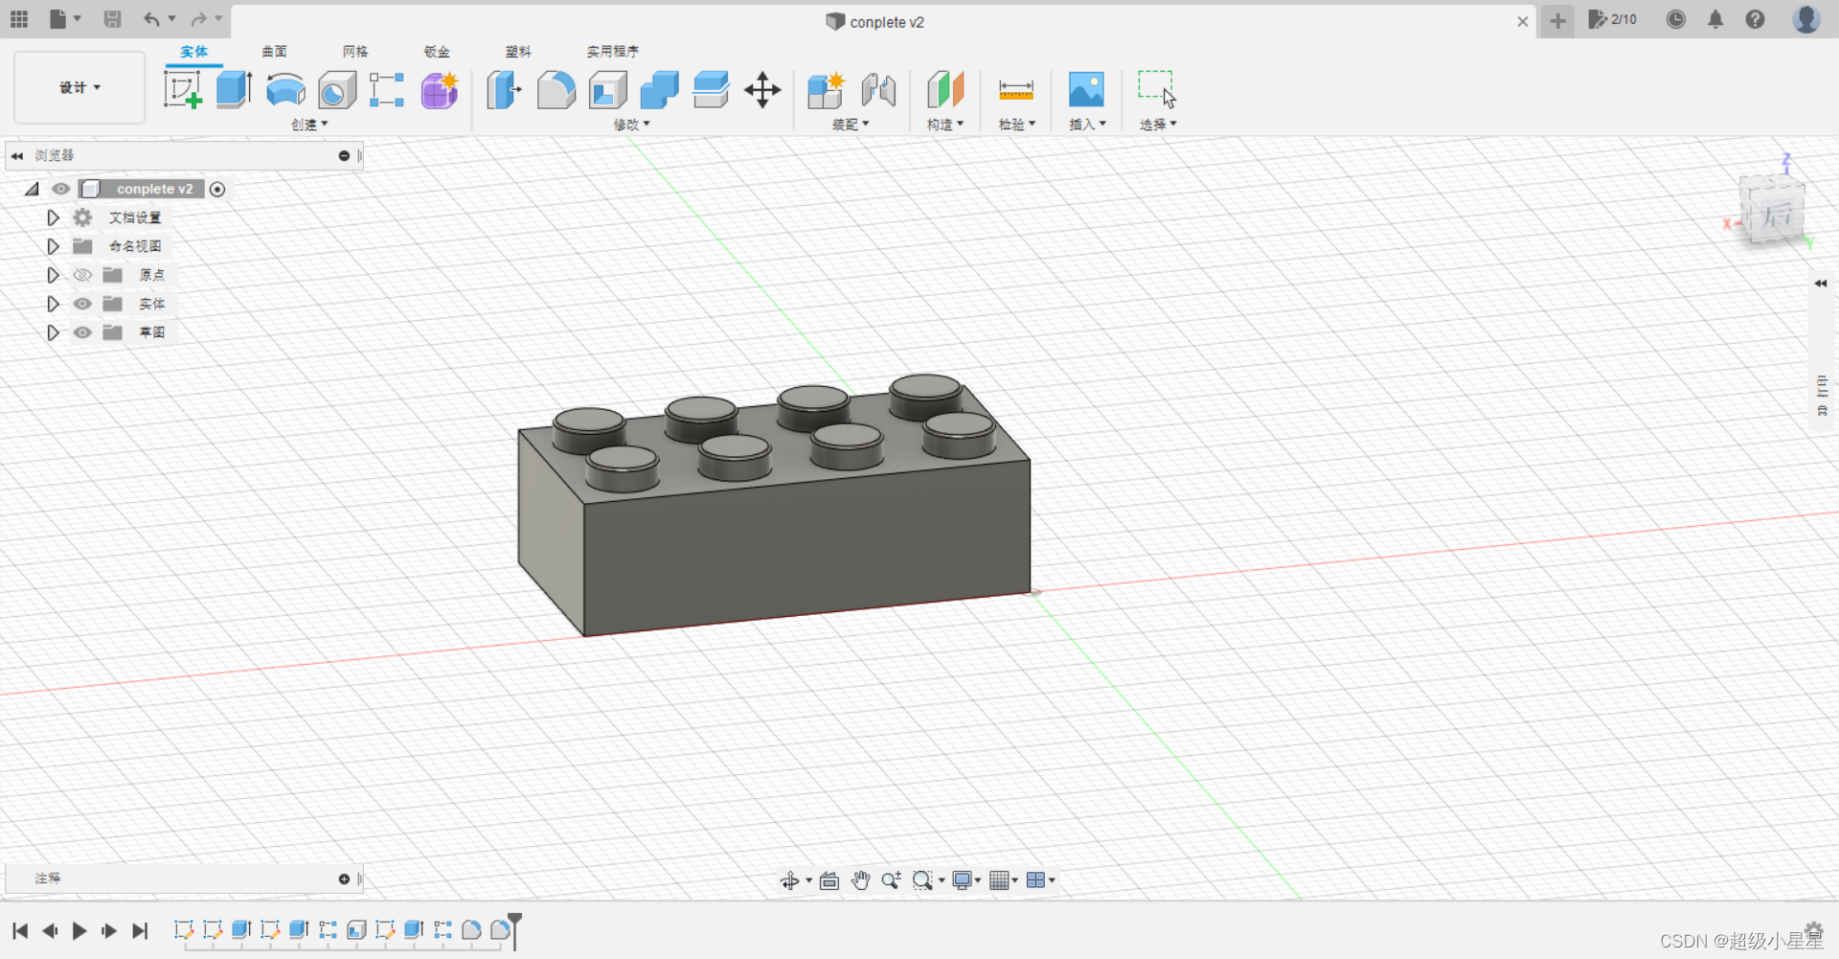Collapse the browser panel with minus
Screen dimensions: 1839x959
click(x=344, y=155)
